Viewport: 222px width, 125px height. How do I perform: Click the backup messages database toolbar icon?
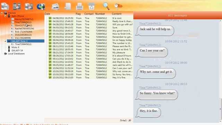click(5, 6)
